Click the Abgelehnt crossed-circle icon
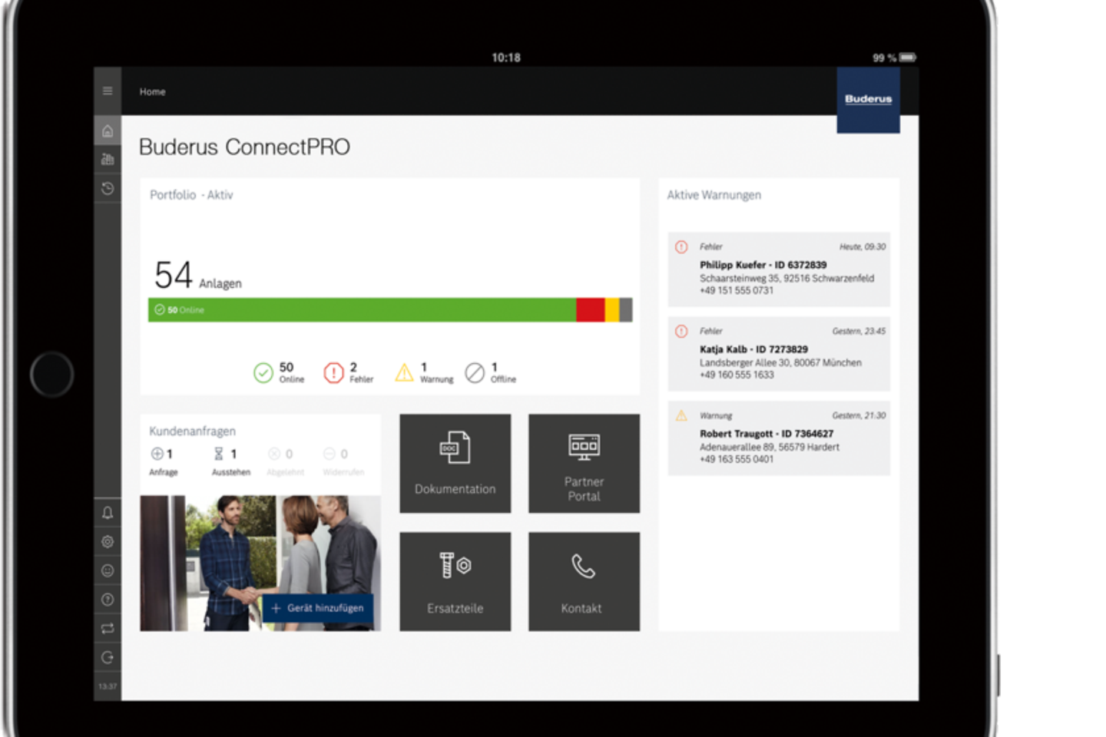1106x737 pixels. [274, 454]
